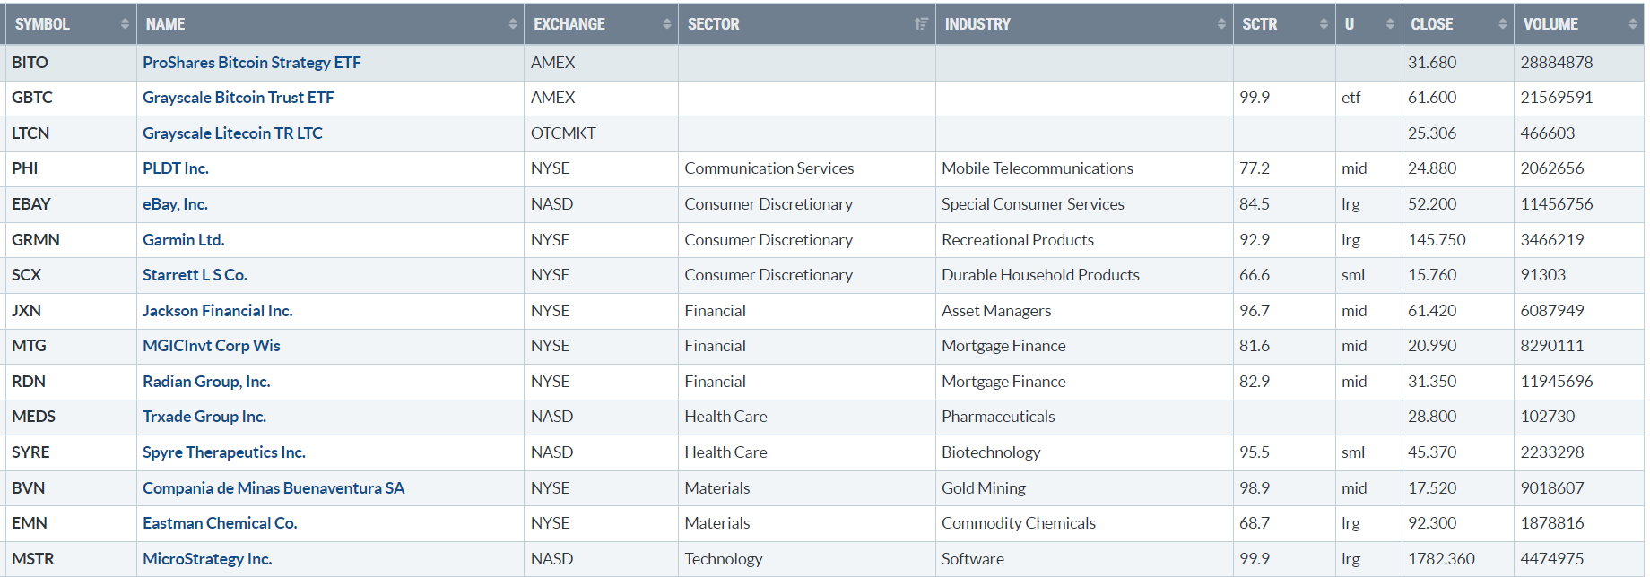1650x577 pixels.
Task: Open the ProShares Bitcoin Strategy ETF link
Action: click(251, 63)
